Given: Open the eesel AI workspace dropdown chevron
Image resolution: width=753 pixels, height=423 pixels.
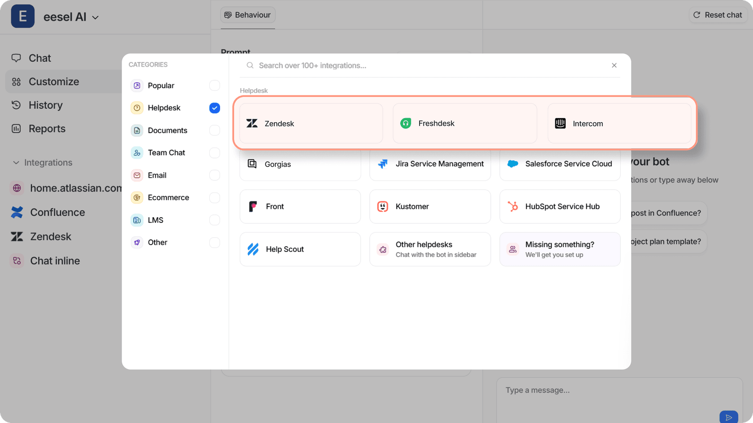Looking at the screenshot, I should [x=95, y=17].
